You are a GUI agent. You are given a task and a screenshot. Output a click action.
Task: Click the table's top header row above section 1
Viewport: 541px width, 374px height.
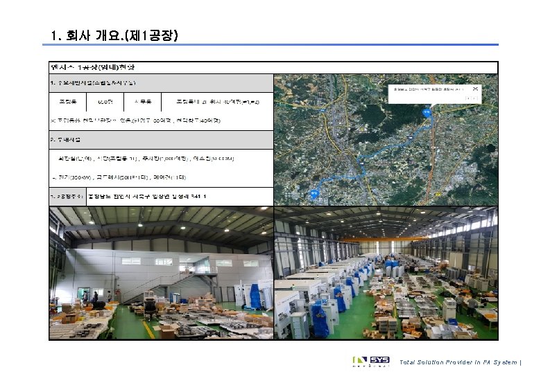[273, 67]
